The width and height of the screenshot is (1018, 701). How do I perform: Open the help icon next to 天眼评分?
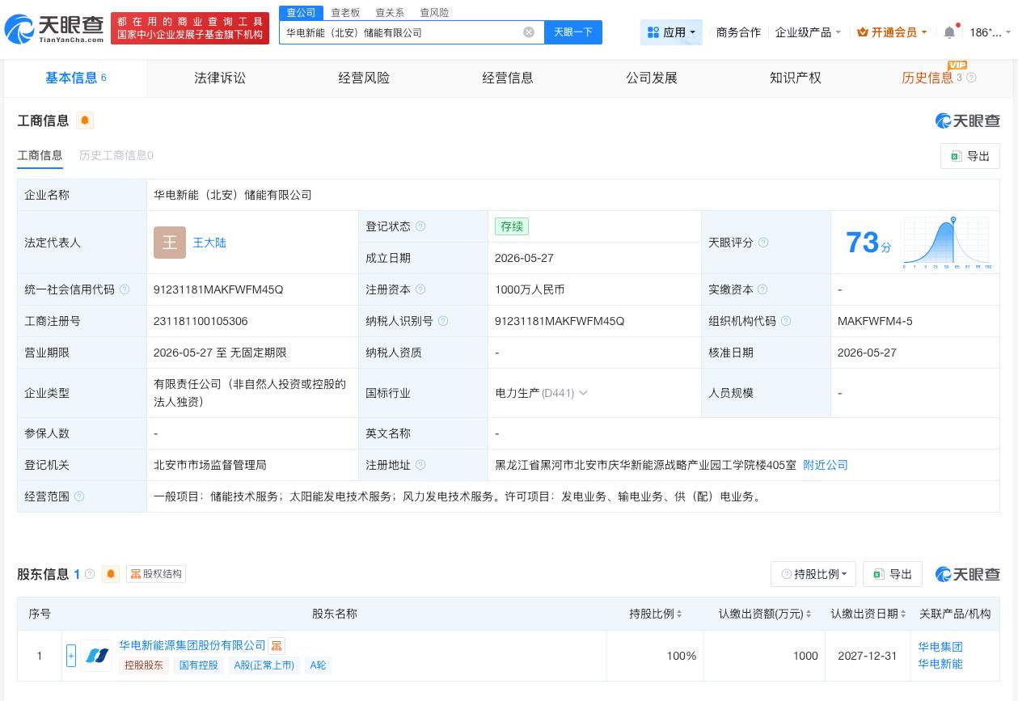[763, 243]
